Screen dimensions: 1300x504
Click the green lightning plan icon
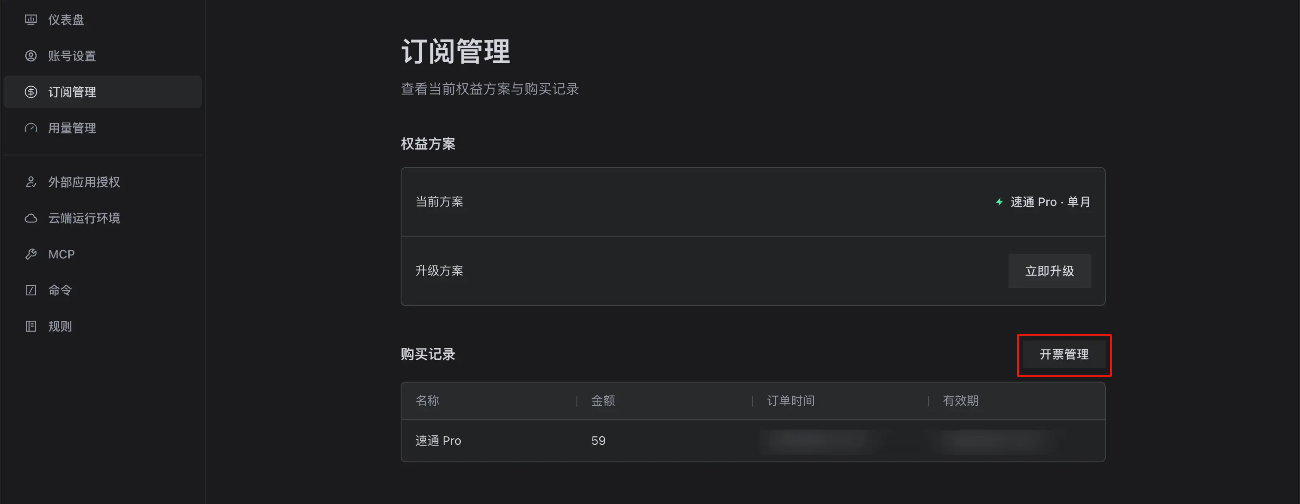999,202
